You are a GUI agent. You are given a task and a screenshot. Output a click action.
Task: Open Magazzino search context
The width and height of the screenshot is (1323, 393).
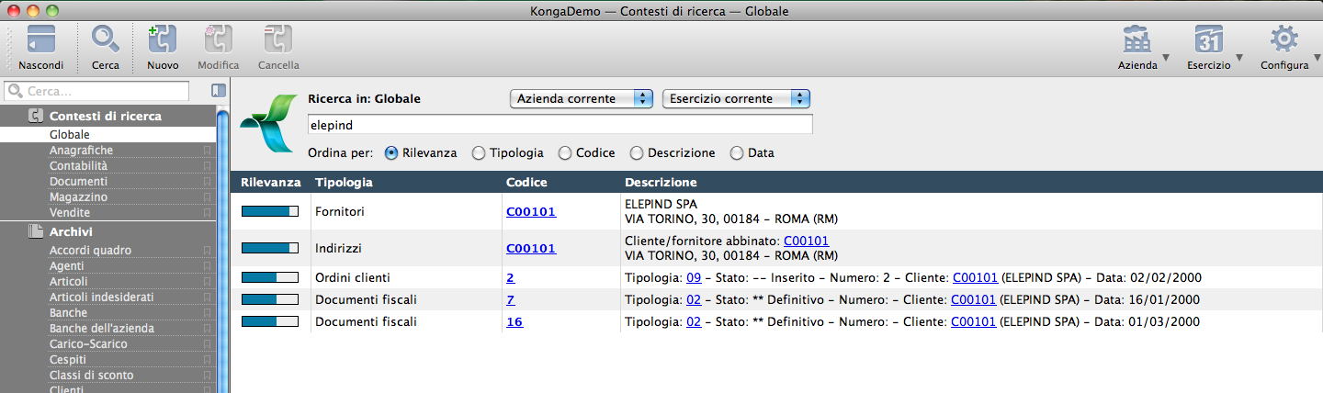click(x=78, y=196)
